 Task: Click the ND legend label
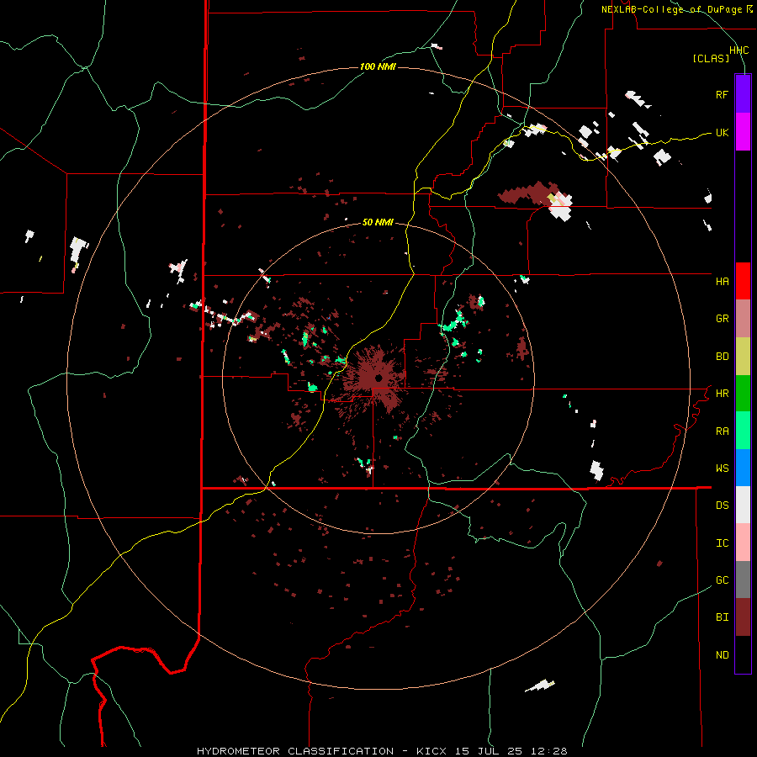[x=722, y=655]
